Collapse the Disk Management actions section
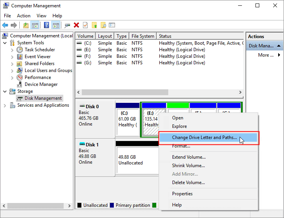Viewport: 284px width, 218px height. click(279, 46)
